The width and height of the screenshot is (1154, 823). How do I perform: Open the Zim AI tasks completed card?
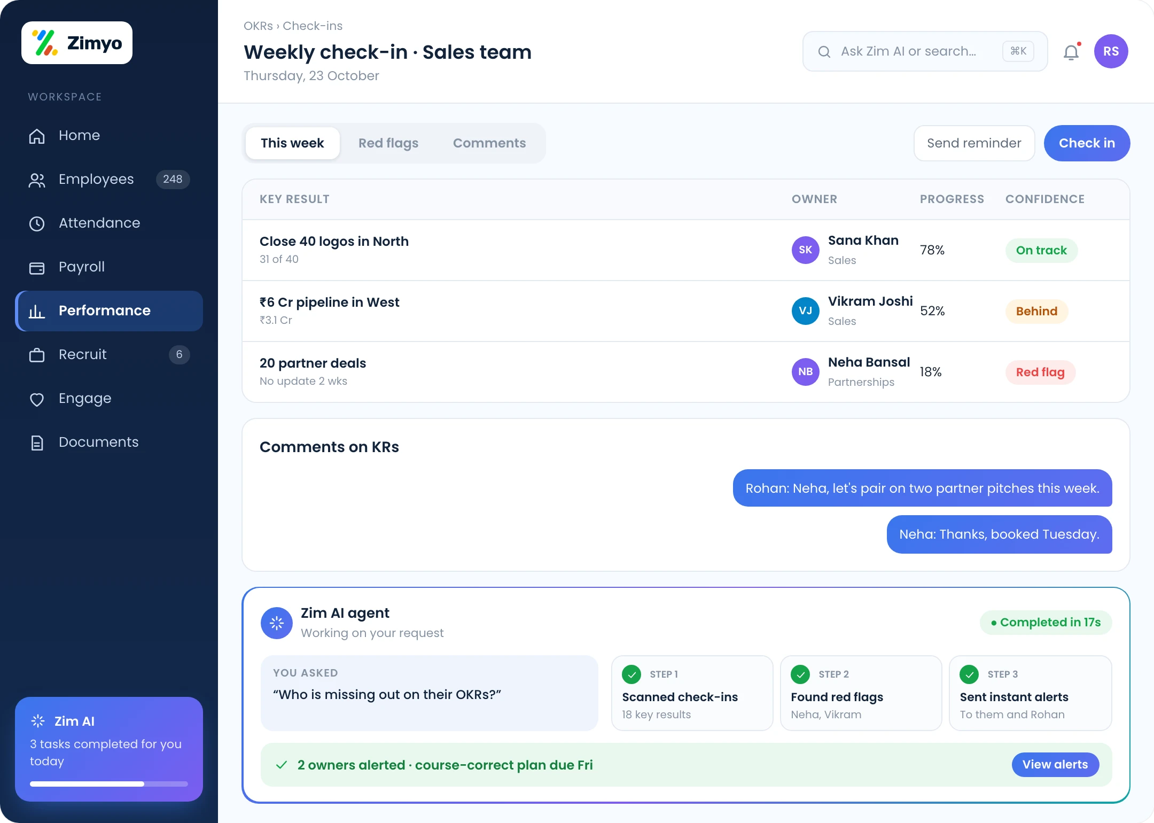[x=109, y=749]
